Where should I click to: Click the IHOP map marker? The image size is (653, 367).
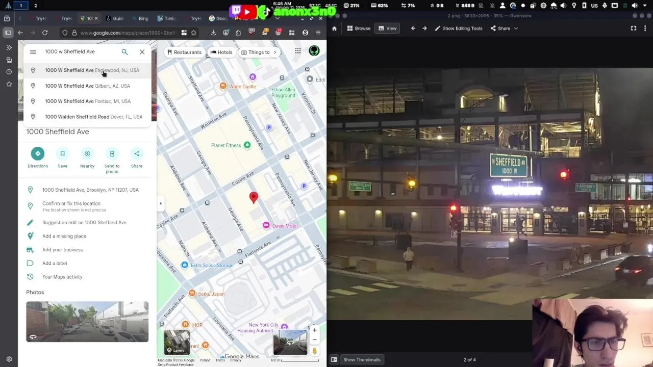pyautogui.click(x=185, y=325)
